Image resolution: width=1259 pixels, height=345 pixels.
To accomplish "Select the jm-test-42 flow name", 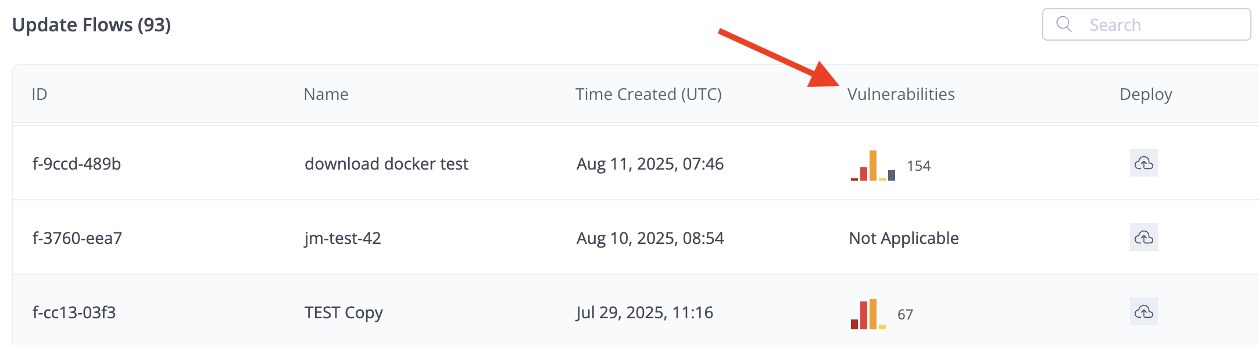I will tap(343, 238).
